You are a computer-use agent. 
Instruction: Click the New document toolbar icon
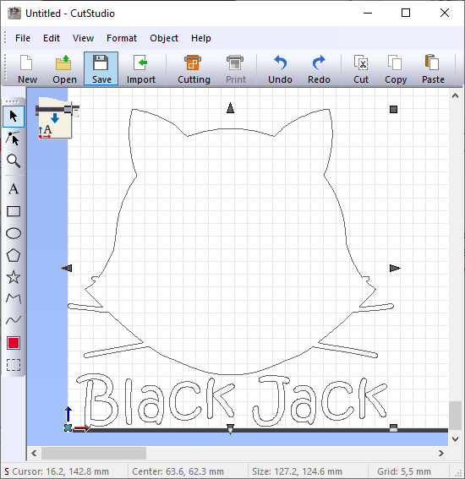[27, 68]
